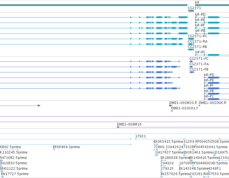Select the RP004469298.5prime label
This screenshot has width=229, height=178.
click(210, 163)
